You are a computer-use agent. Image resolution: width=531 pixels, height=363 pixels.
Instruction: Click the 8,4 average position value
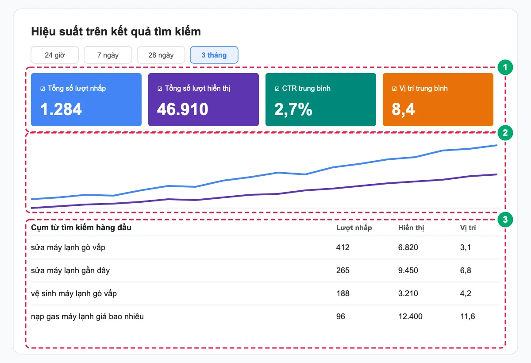pyautogui.click(x=404, y=109)
